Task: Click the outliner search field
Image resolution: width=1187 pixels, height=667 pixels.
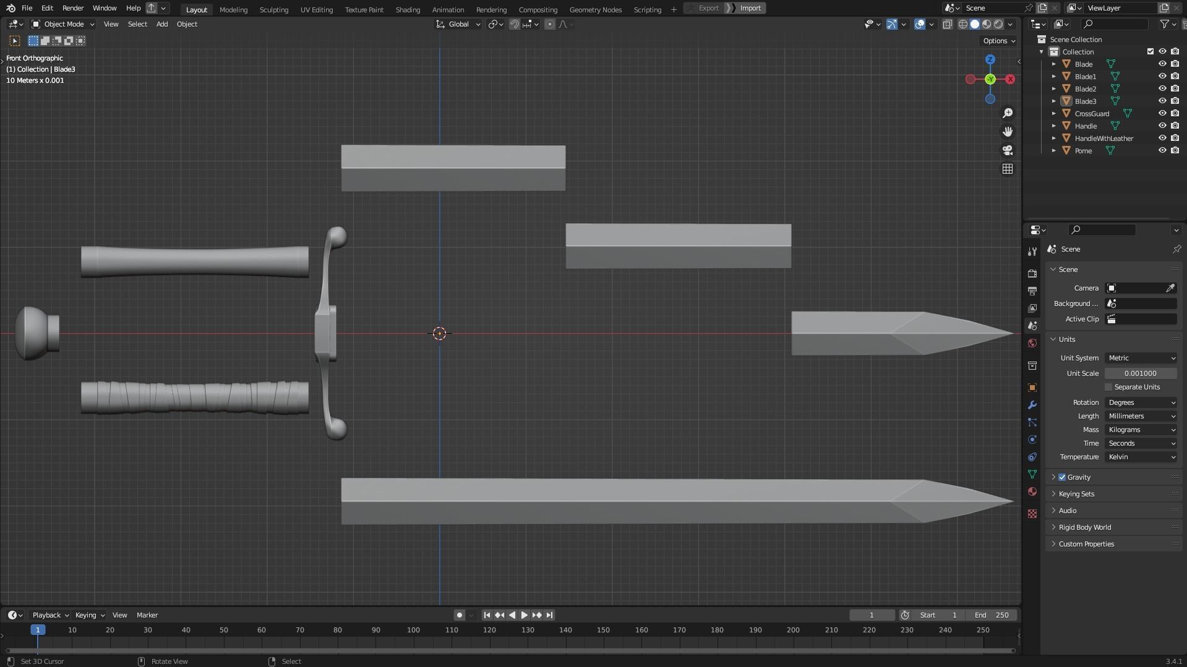Action: 1115,24
